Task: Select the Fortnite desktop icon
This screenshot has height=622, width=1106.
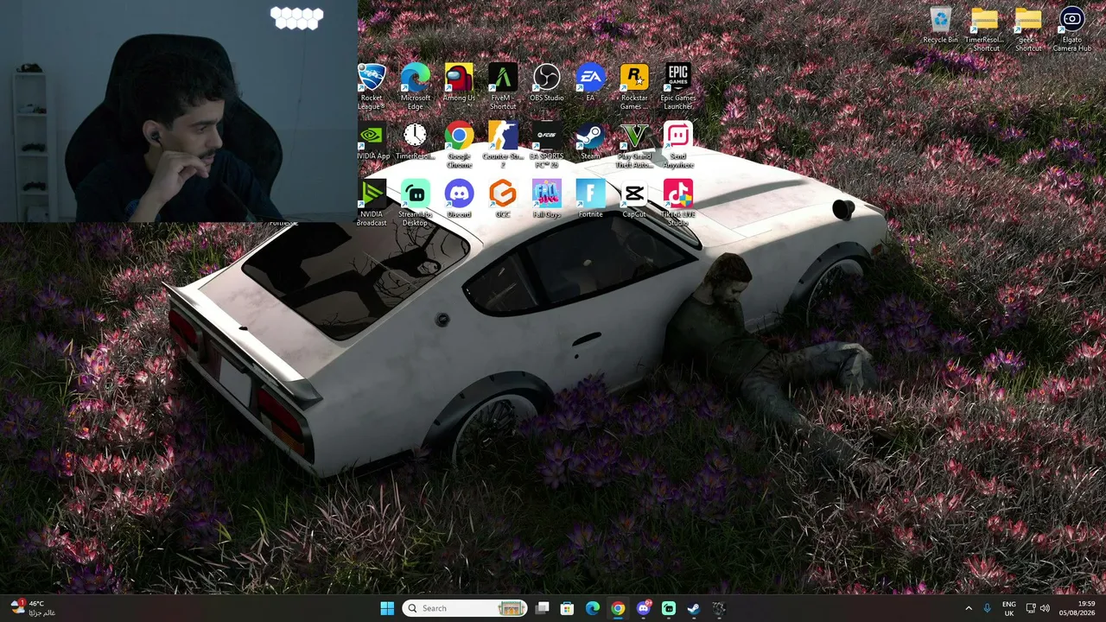Action: point(590,199)
